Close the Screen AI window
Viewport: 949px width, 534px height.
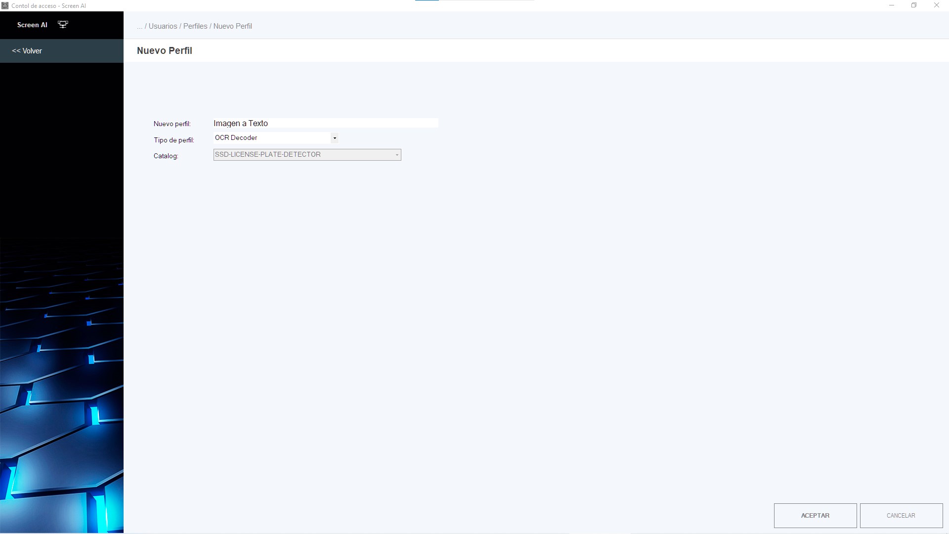[936, 5]
